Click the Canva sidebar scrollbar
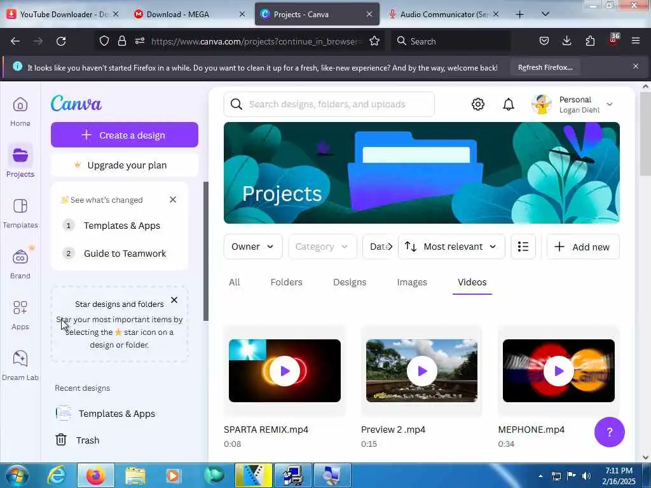Viewport: 651px width, 488px height. click(205, 251)
